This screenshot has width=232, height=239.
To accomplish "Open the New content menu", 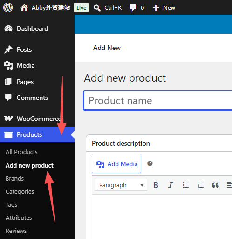I will pos(164,8).
